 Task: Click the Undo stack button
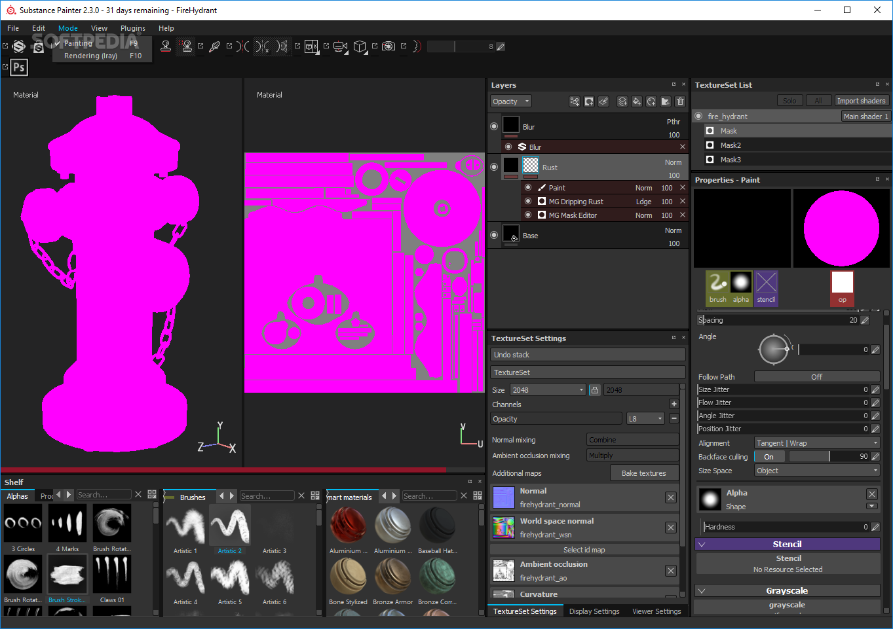(588, 355)
